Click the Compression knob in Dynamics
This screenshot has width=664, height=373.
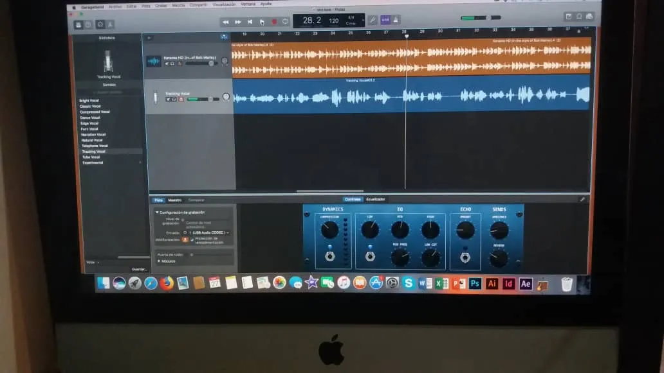tap(329, 230)
